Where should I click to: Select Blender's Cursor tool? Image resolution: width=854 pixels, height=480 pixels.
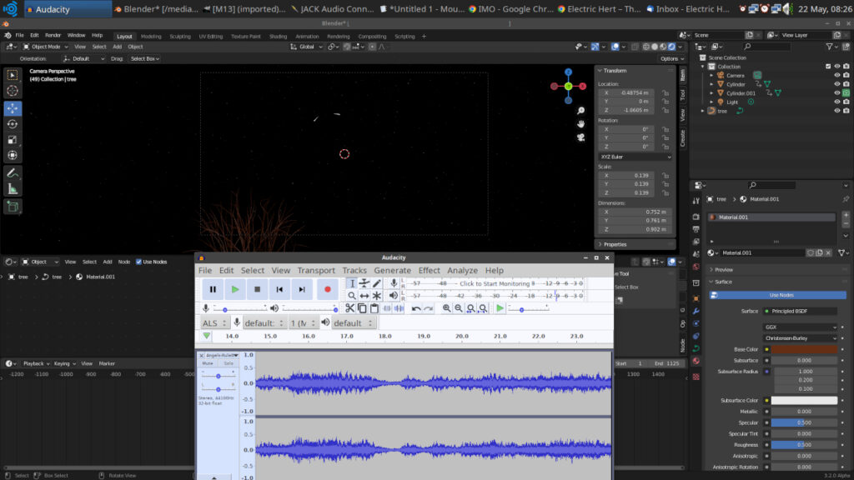(13, 91)
